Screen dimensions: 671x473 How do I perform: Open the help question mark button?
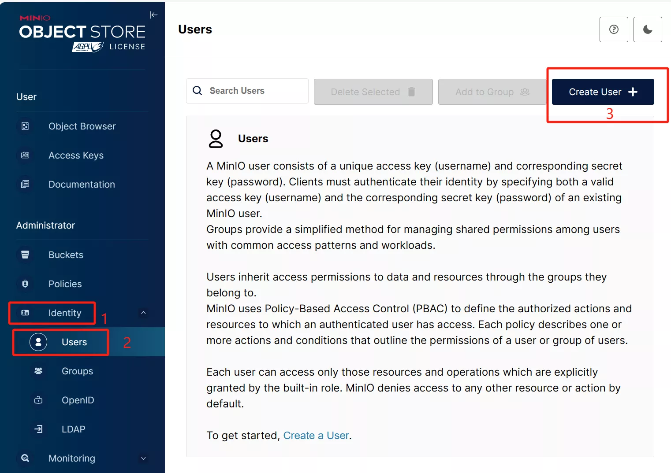pyautogui.click(x=614, y=30)
